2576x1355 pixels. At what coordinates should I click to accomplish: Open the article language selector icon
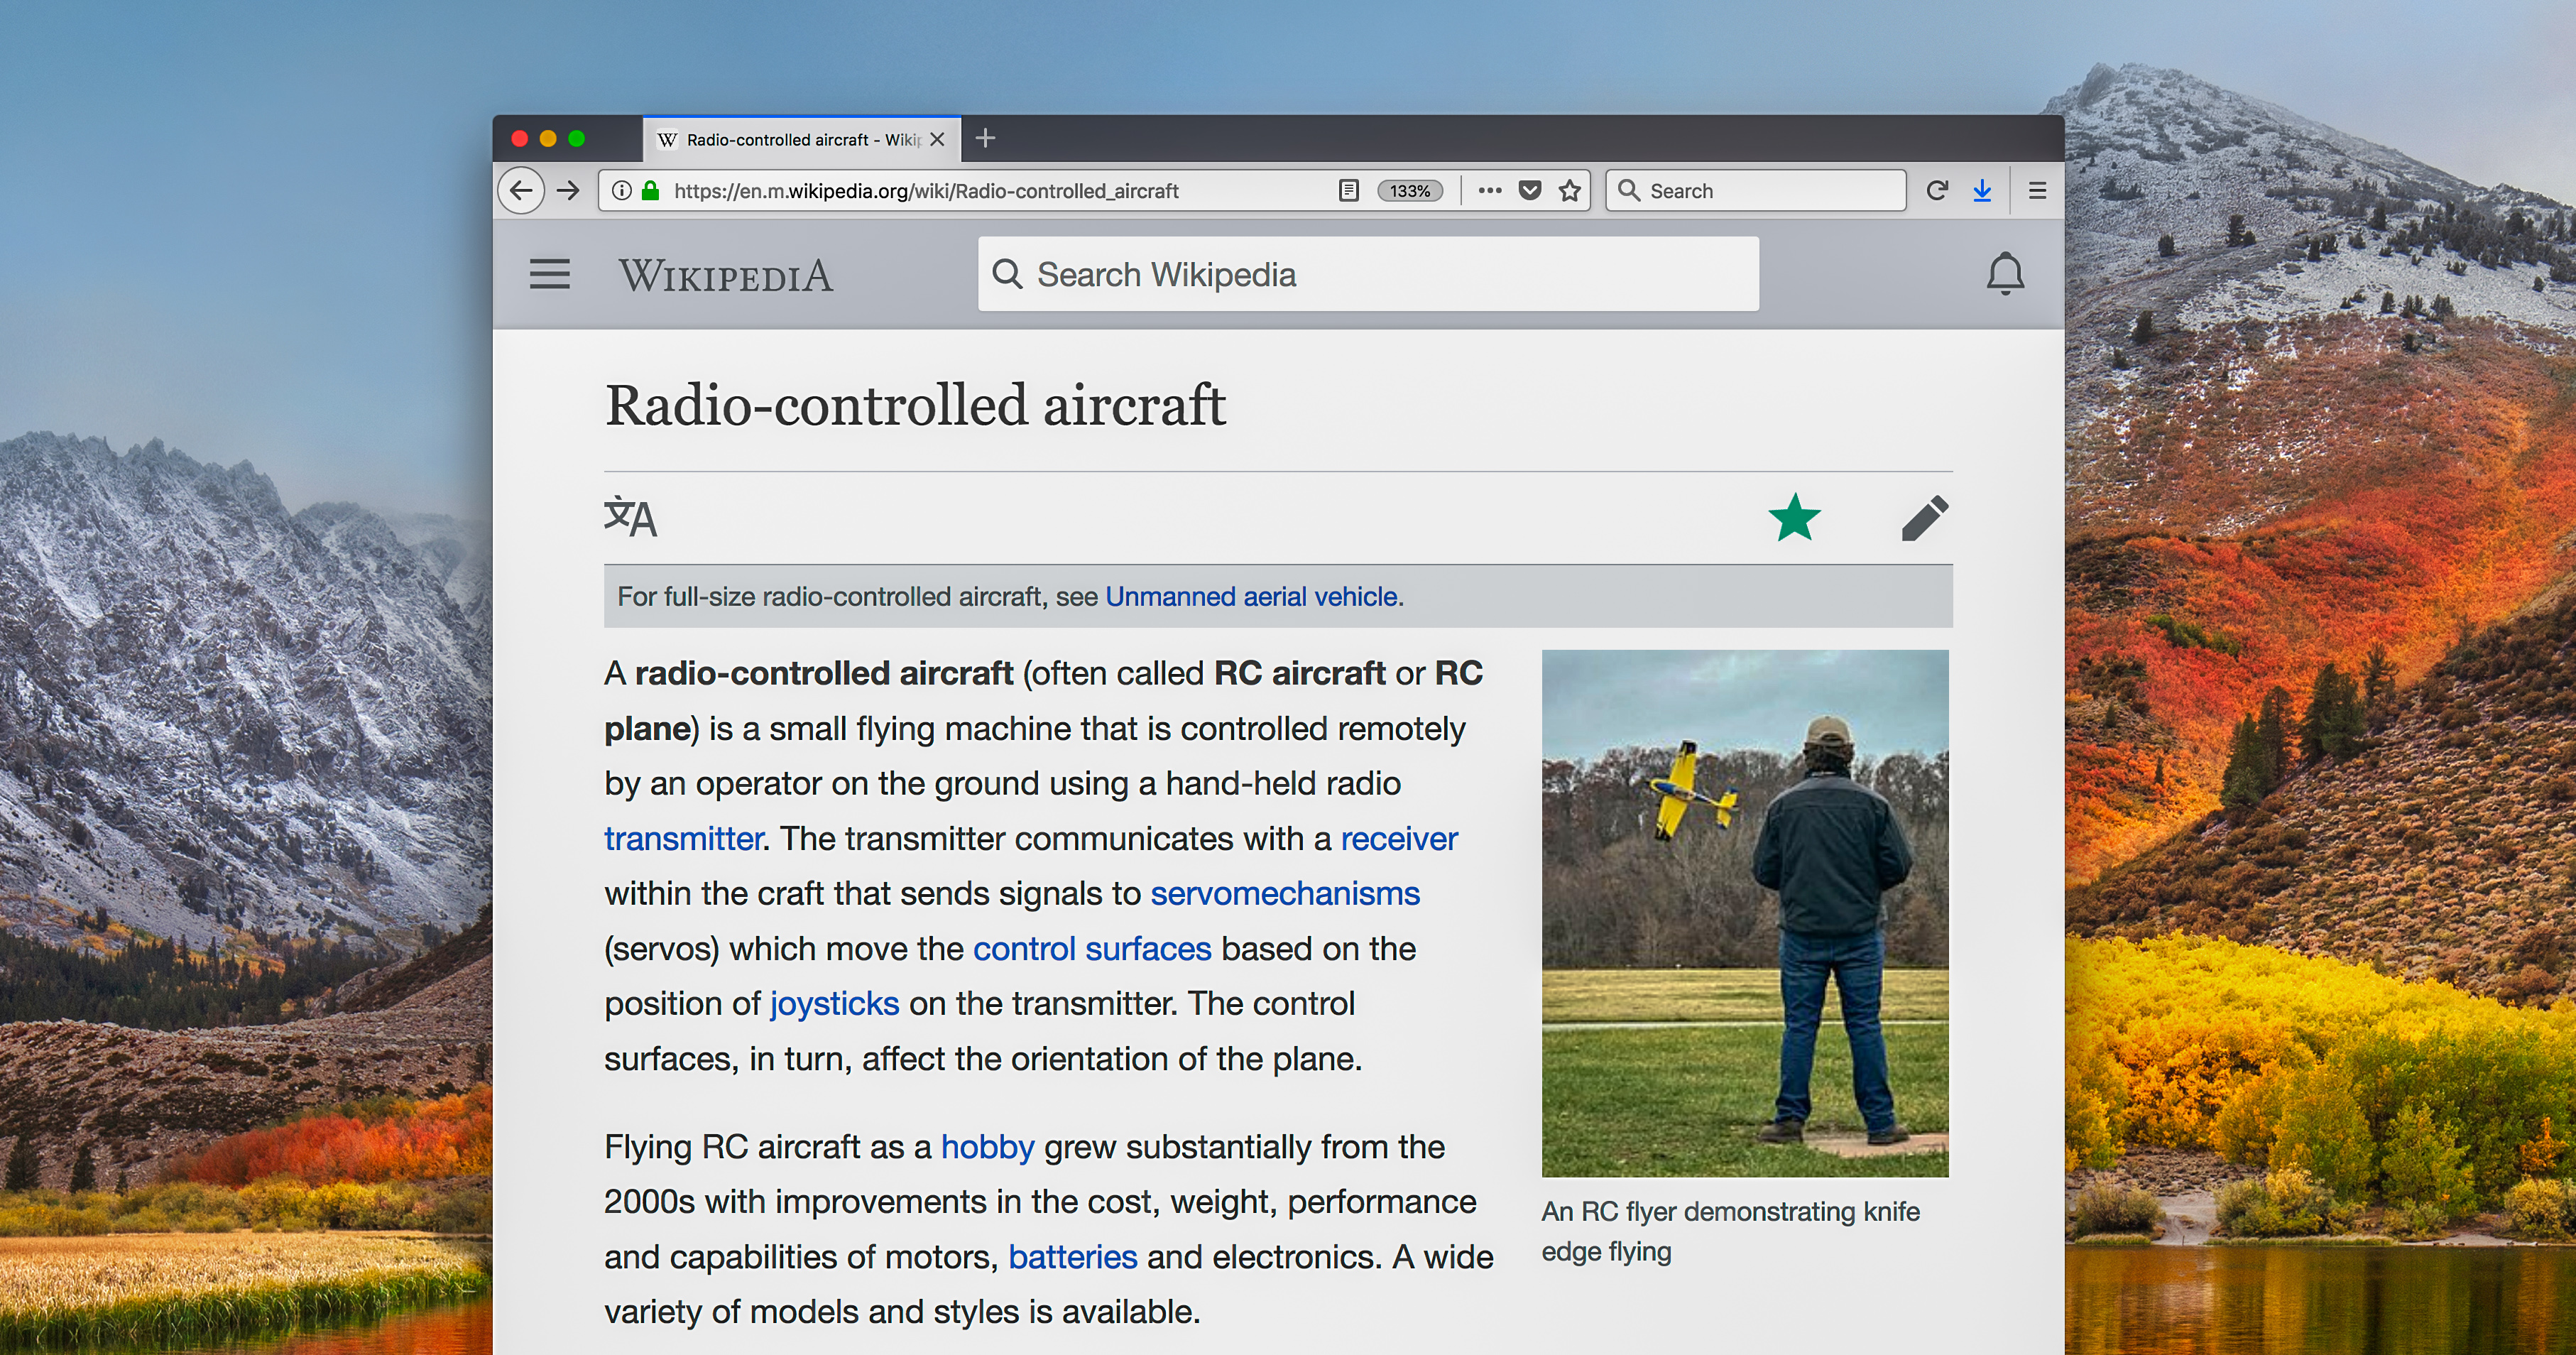click(x=630, y=517)
